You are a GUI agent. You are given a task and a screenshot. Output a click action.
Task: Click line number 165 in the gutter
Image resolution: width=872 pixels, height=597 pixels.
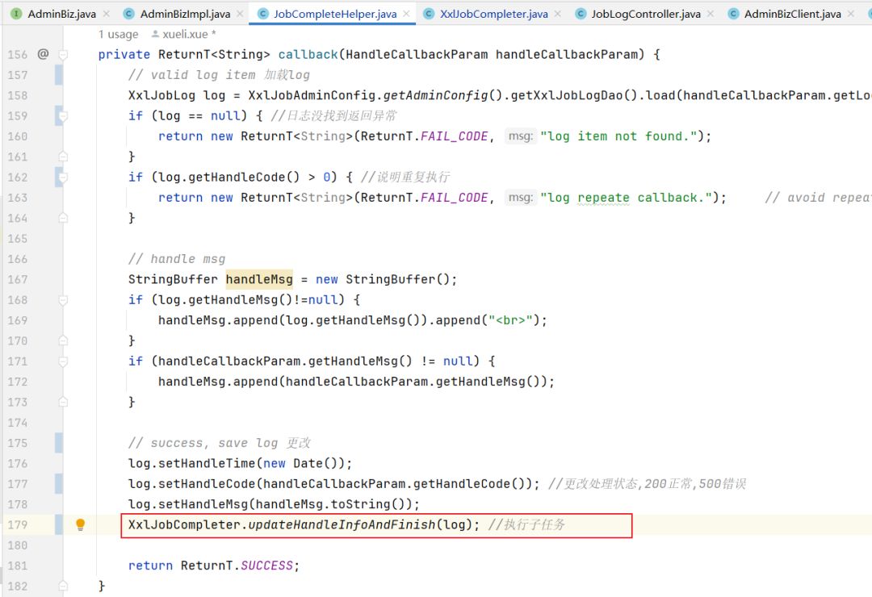(17, 239)
